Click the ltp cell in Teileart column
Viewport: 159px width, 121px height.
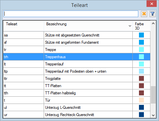click(x=24, y=71)
